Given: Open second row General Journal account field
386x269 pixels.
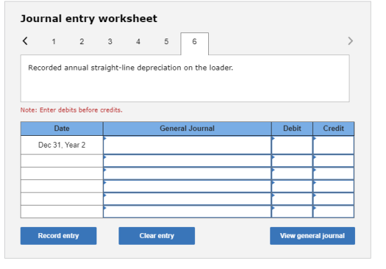Looking at the screenshot, I should pos(187,161).
